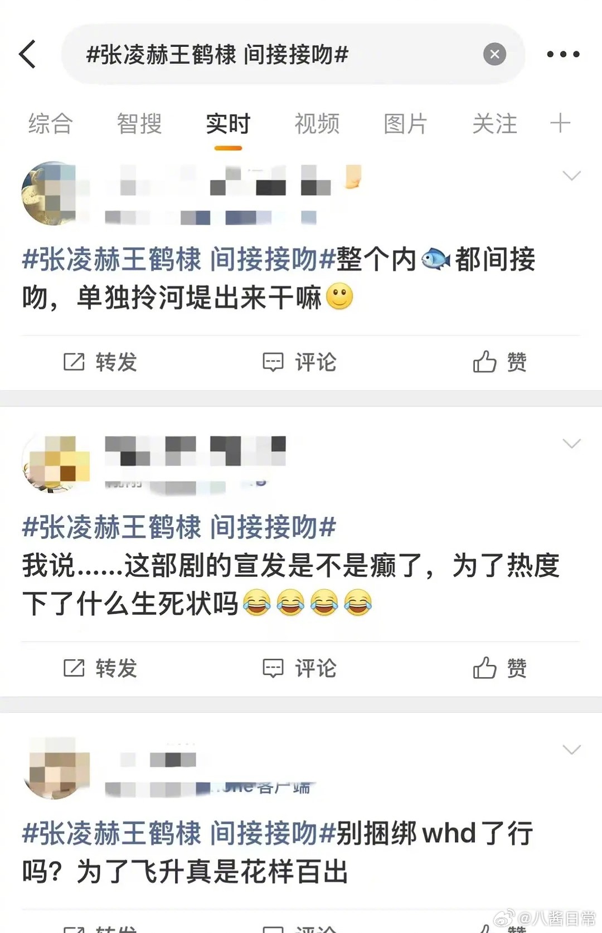Open hashtag link in the first post
The width and height of the screenshot is (602, 933).
click(x=178, y=260)
